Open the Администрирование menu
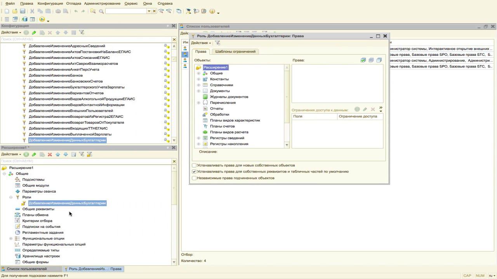 [x=102, y=3]
